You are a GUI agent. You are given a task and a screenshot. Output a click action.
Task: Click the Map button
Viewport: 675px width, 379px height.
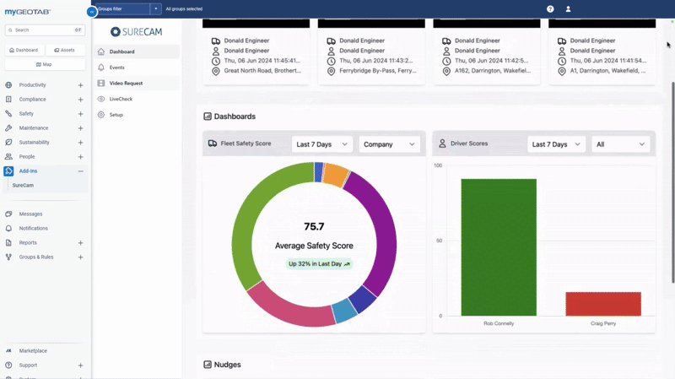(44, 64)
